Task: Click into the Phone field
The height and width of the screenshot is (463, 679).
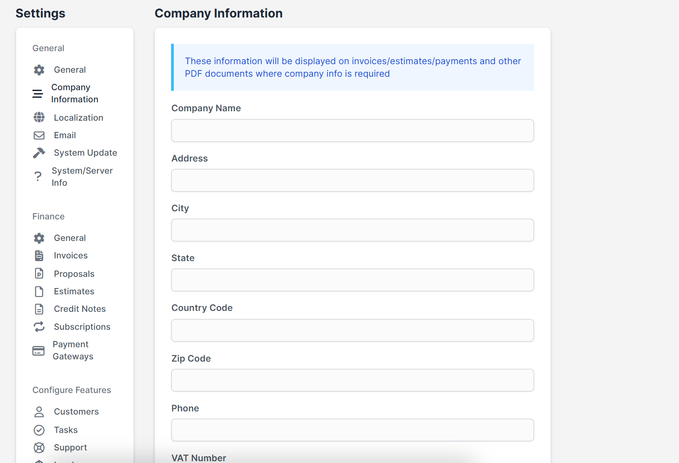Action: (x=353, y=430)
